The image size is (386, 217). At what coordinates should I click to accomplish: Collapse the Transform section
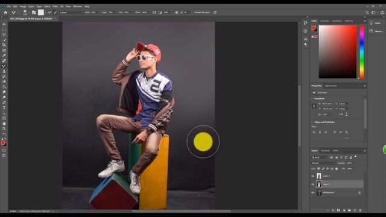(312, 98)
